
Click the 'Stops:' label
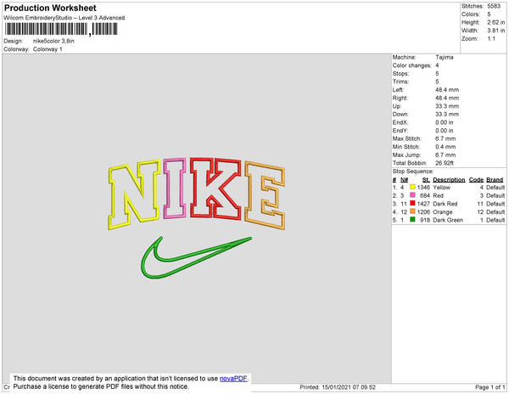(x=400, y=74)
